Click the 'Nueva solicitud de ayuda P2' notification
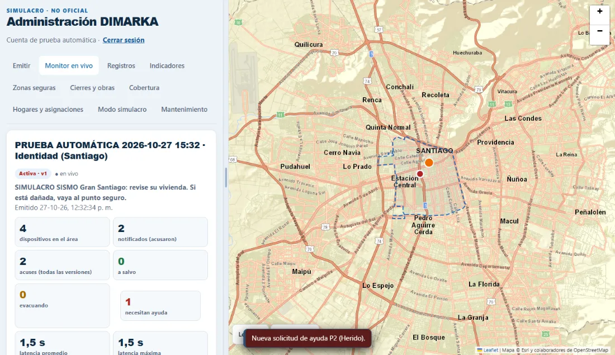The image size is (615, 355). (308, 338)
